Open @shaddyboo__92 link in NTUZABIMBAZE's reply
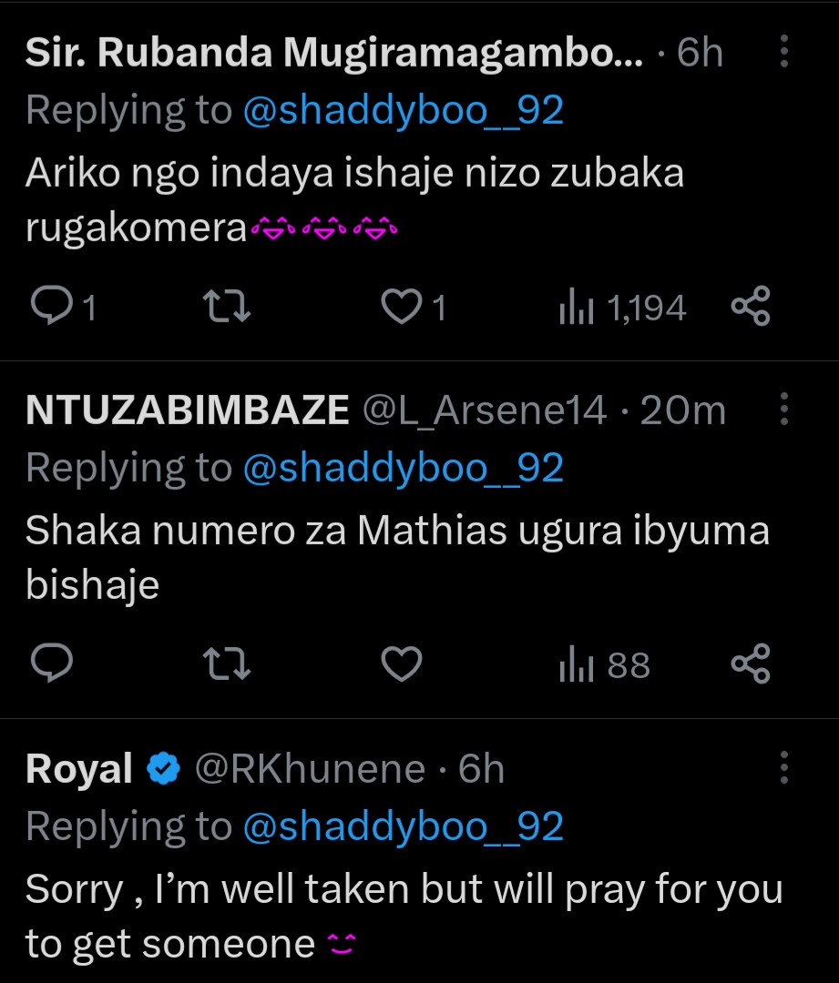The height and width of the screenshot is (983, 839). (x=403, y=468)
